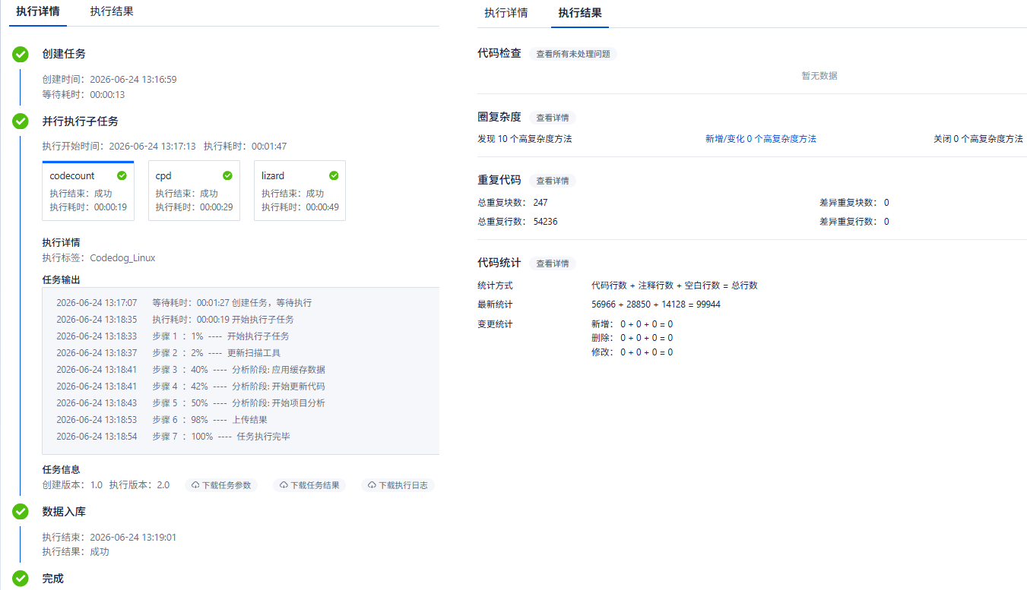Open 查看详情 for 圈复杂度

point(553,118)
